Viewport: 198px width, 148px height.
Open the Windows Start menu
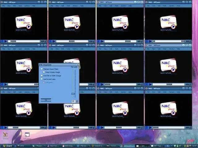(x=7, y=146)
